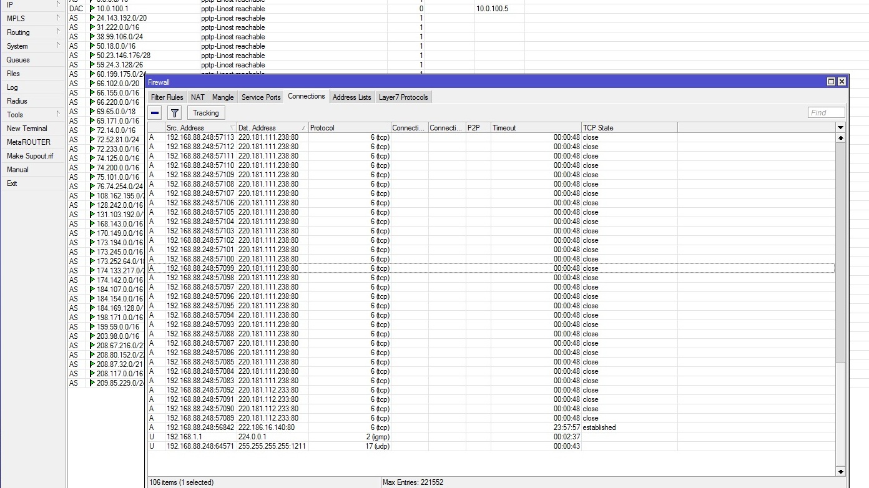
Task: Click the vertical scrollbar thumb of the Connections list
Action: (x=840, y=251)
